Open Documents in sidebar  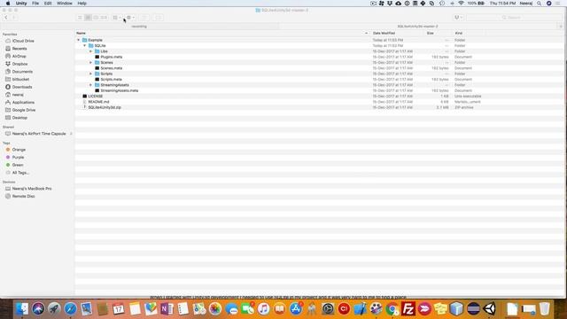point(22,72)
